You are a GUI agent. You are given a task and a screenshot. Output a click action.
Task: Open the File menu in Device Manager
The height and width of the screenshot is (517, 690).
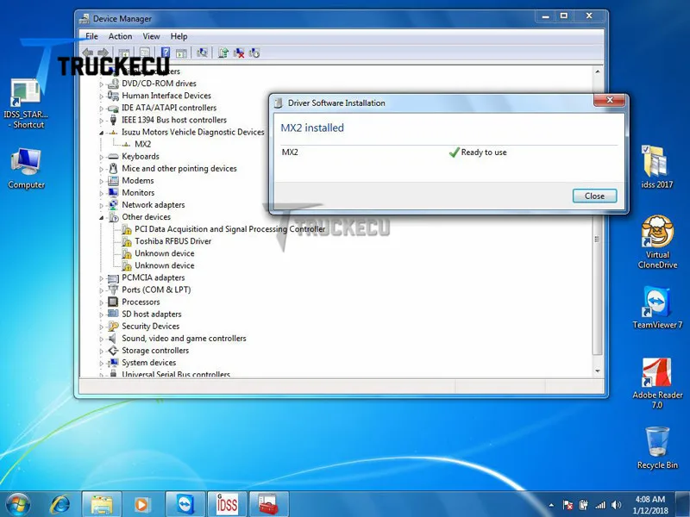click(x=91, y=36)
